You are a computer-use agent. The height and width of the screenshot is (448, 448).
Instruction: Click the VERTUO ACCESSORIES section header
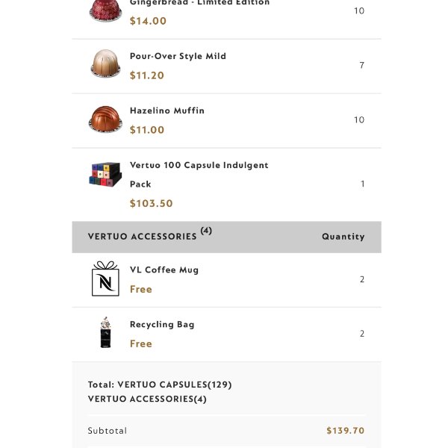[226, 237]
